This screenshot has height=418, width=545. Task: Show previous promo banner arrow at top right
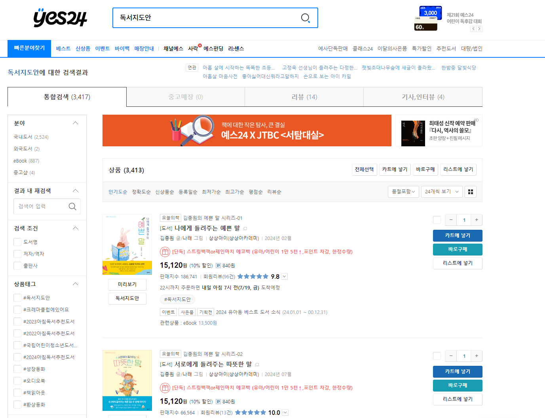coord(473,29)
